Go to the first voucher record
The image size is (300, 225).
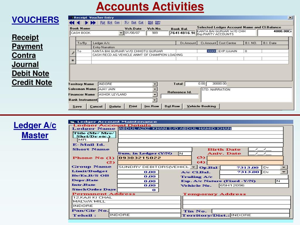tap(72, 23)
